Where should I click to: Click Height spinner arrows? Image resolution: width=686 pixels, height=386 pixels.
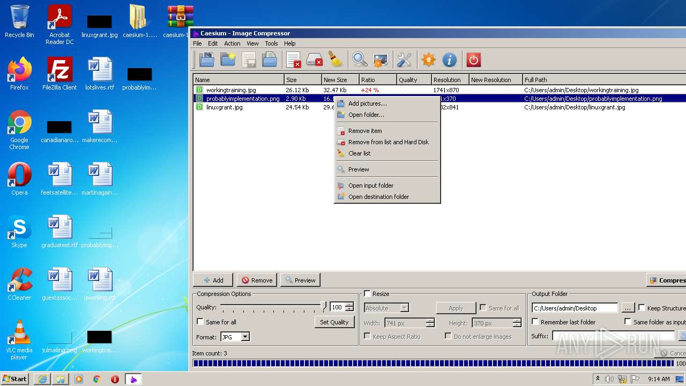pyautogui.click(x=517, y=323)
